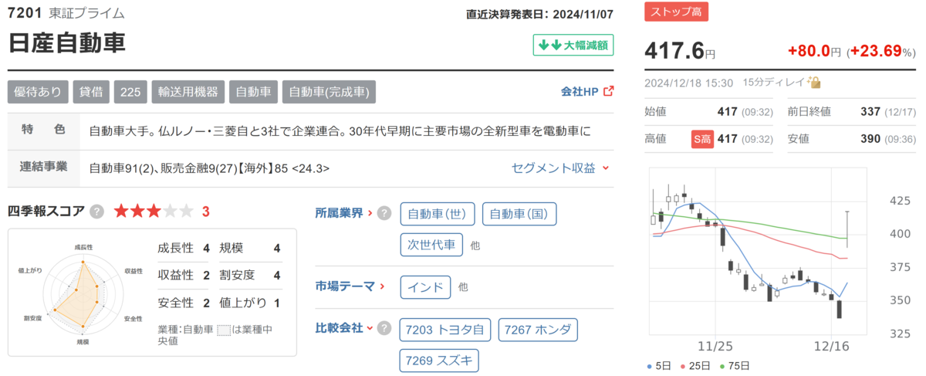This screenshot has width=926, height=376.
Task: Select the 優待あり tag
Action: [x=39, y=91]
